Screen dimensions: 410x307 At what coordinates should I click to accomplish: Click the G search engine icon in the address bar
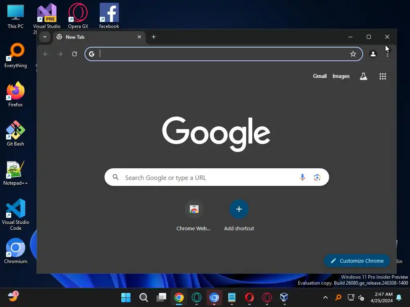92,54
